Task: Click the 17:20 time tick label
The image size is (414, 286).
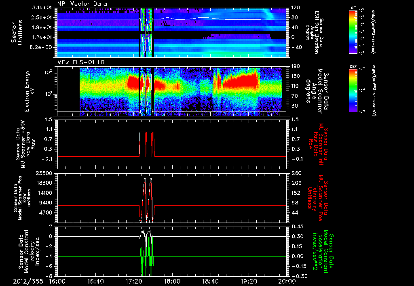Action: pos(134,281)
